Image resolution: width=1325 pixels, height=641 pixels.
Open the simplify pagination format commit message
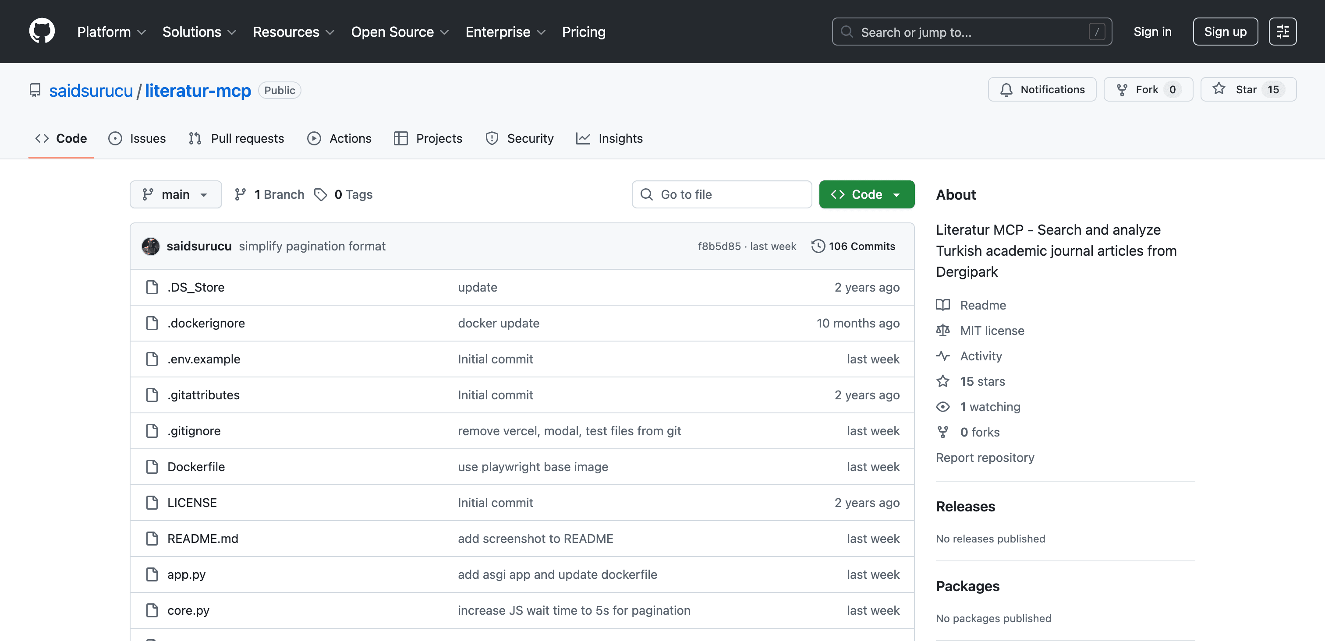(312, 246)
